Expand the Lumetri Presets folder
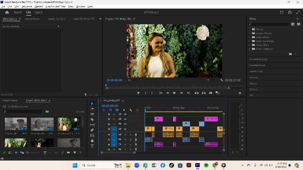This screenshot has height=170, width=303. pyautogui.click(x=249, y=33)
